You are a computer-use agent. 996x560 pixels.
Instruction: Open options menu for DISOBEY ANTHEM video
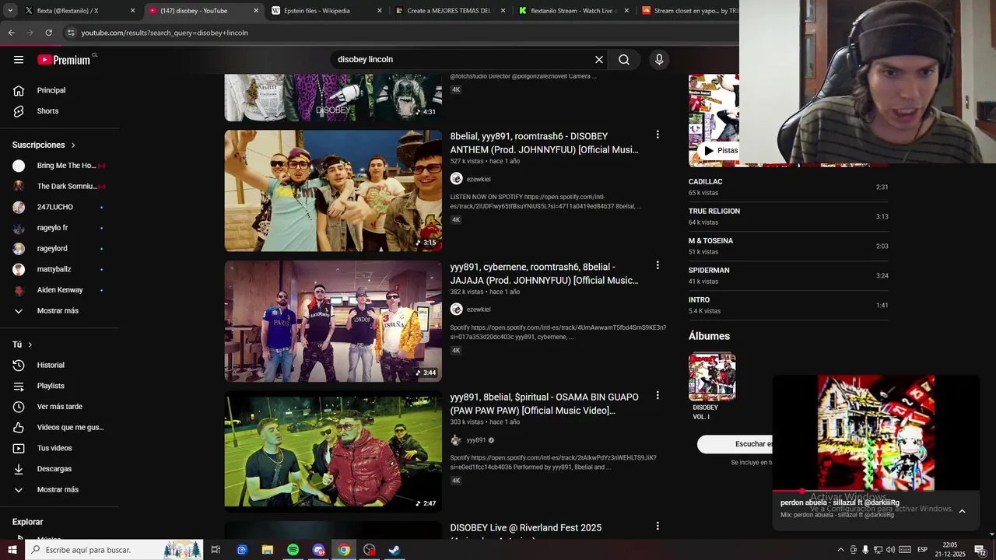(x=658, y=135)
